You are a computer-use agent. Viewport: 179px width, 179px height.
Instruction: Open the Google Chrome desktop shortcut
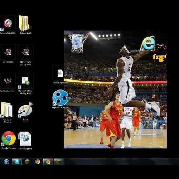click(9, 140)
